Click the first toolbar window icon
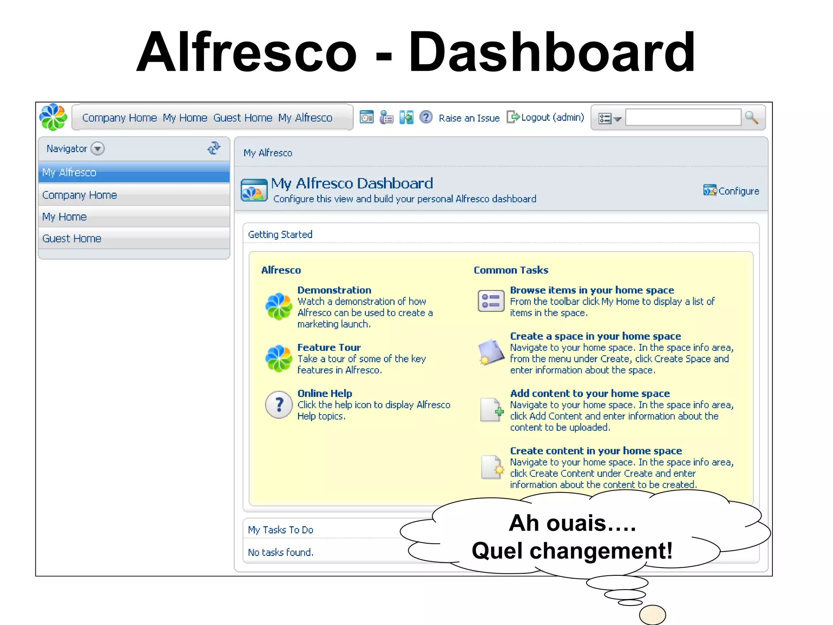This screenshot has height=625, width=833. [x=367, y=118]
